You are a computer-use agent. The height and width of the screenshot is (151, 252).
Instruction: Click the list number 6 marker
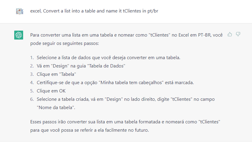32,99
